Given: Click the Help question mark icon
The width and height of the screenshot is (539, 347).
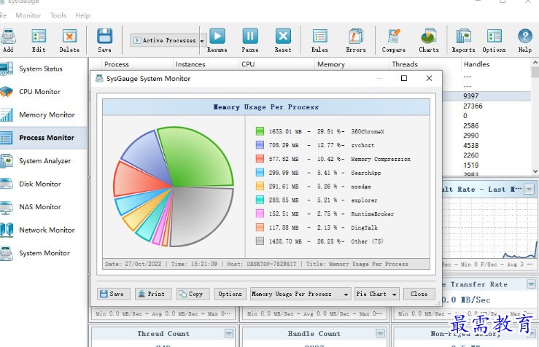Looking at the screenshot, I should tap(525, 40).
